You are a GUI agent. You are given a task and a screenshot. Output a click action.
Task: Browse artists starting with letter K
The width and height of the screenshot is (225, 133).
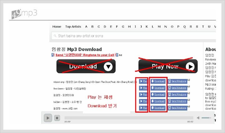pos(147,27)
